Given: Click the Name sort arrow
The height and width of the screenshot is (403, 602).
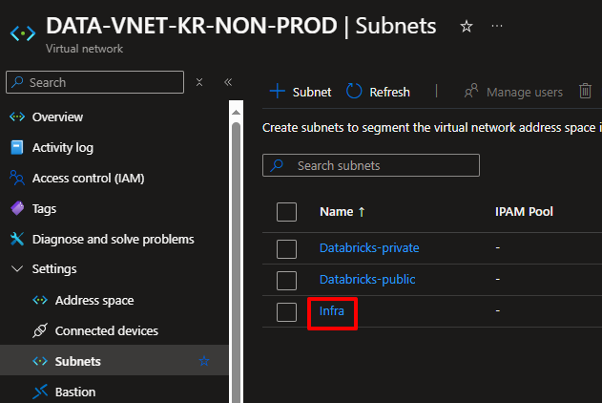Looking at the screenshot, I should (362, 212).
